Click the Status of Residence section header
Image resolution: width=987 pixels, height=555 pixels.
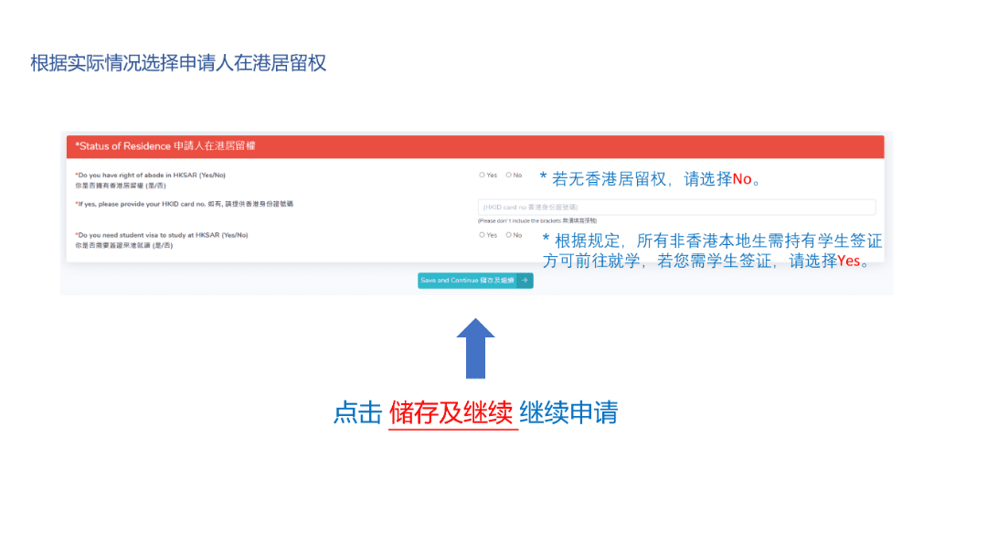(x=475, y=146)
